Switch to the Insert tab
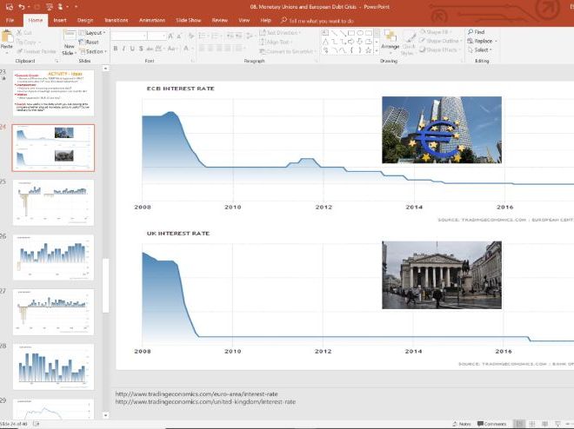Viewport: 574px width, 429px height. pyautogui.click(x=59, y=19)
